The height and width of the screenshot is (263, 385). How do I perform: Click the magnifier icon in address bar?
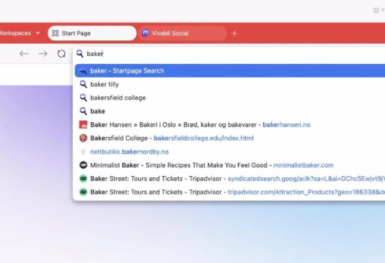point(80,54)
